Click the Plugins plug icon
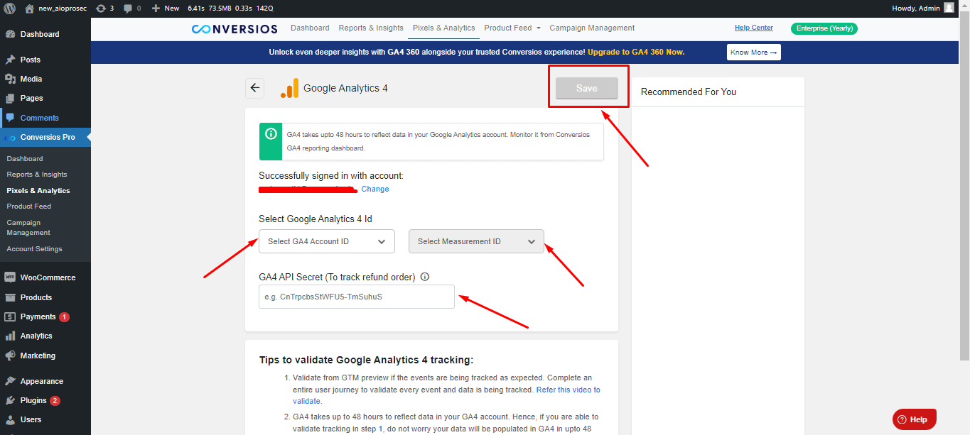Viewport: 970px width, 435px height. coord(10,400)
